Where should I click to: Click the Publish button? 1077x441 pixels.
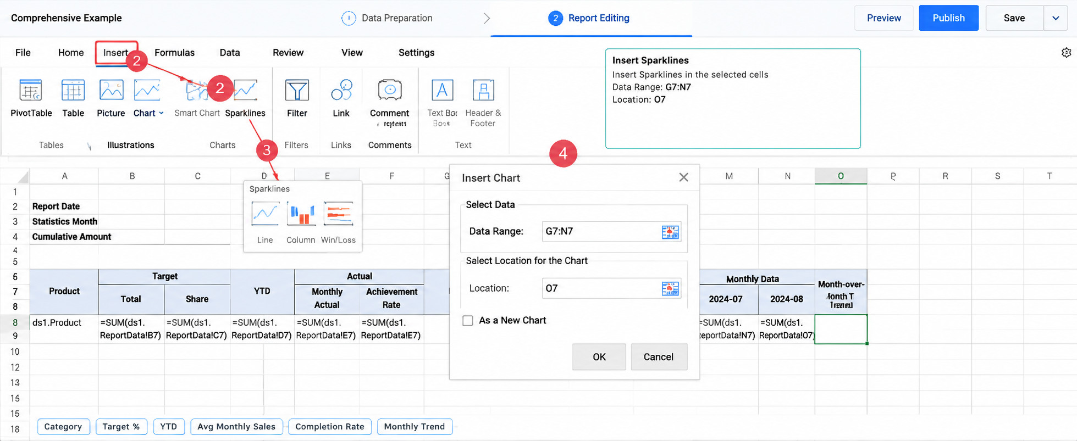coord(948,18)
